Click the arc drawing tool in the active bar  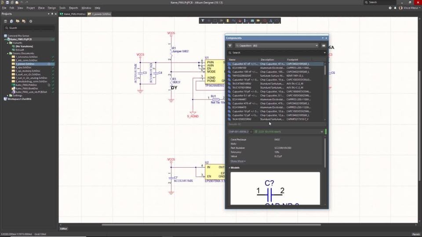[x=277, y=21]
